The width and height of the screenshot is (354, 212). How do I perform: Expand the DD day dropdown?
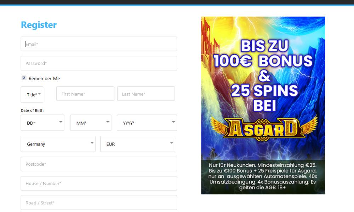[x=42, y=123]
